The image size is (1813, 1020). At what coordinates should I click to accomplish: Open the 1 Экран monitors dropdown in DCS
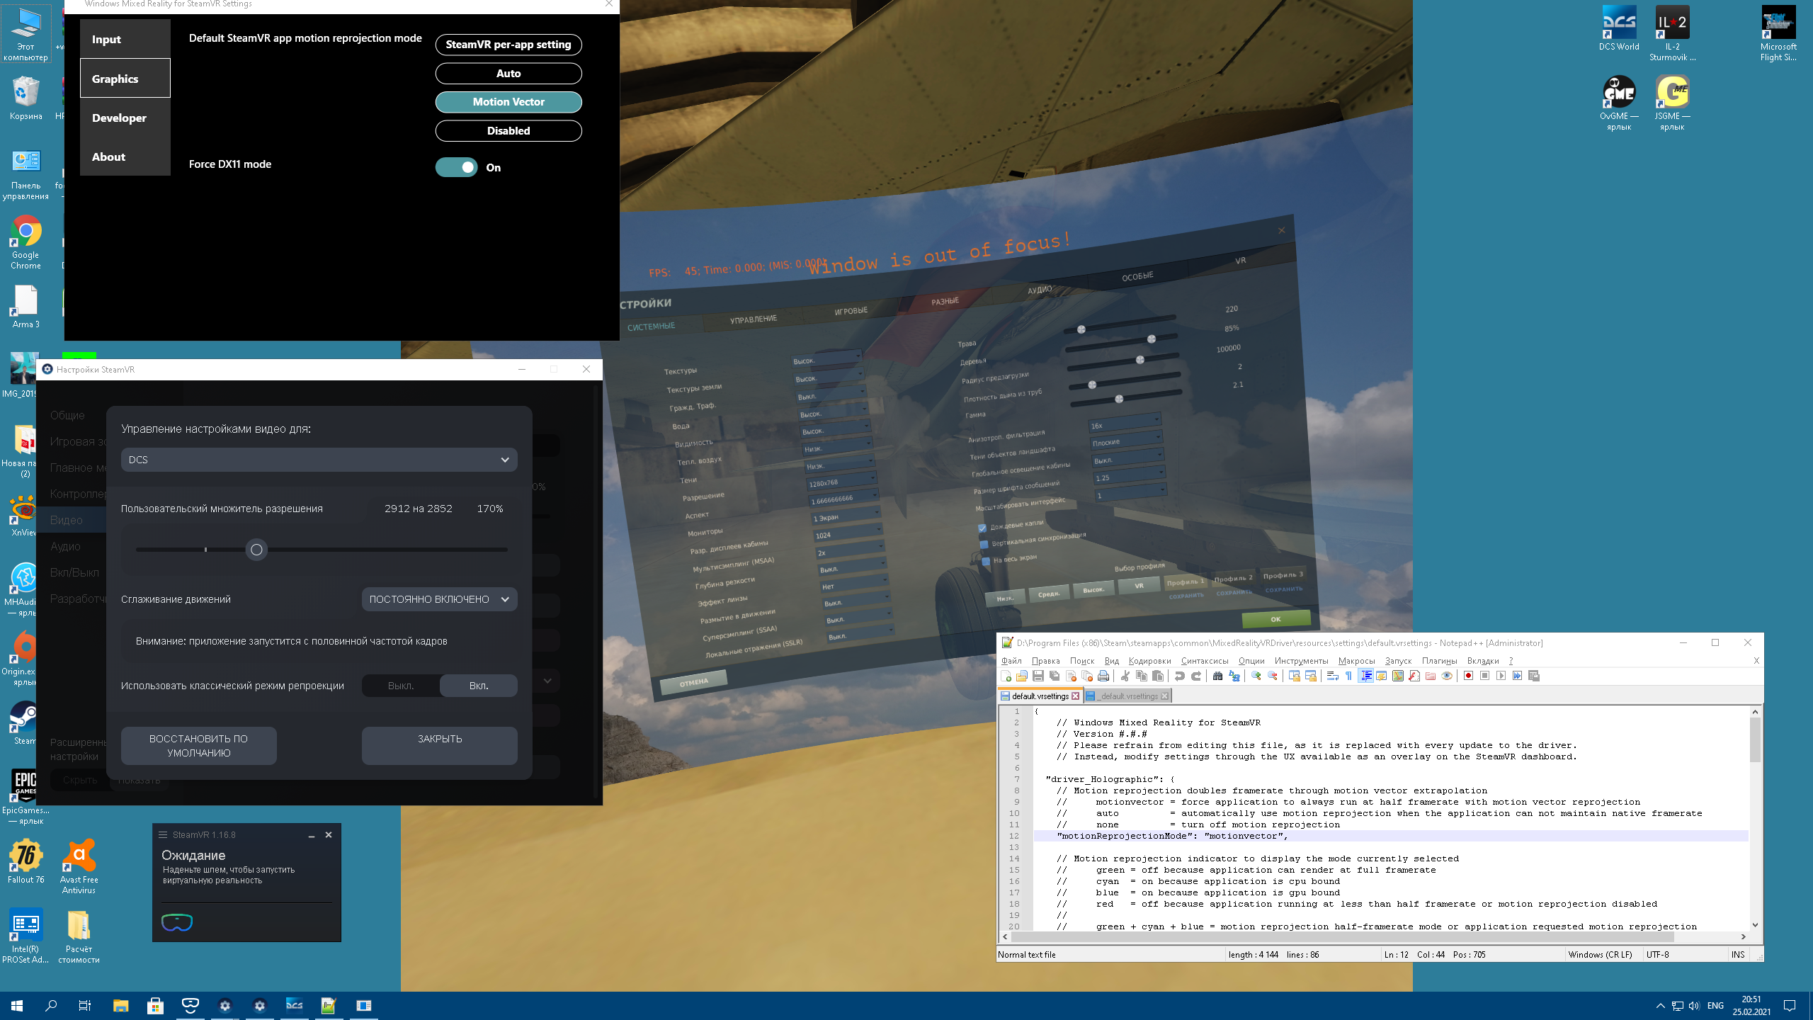(x=846, y=516)
